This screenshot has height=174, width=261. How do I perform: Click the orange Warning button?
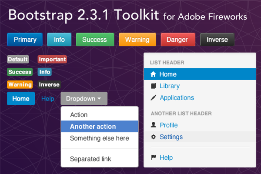pos(137,40)
